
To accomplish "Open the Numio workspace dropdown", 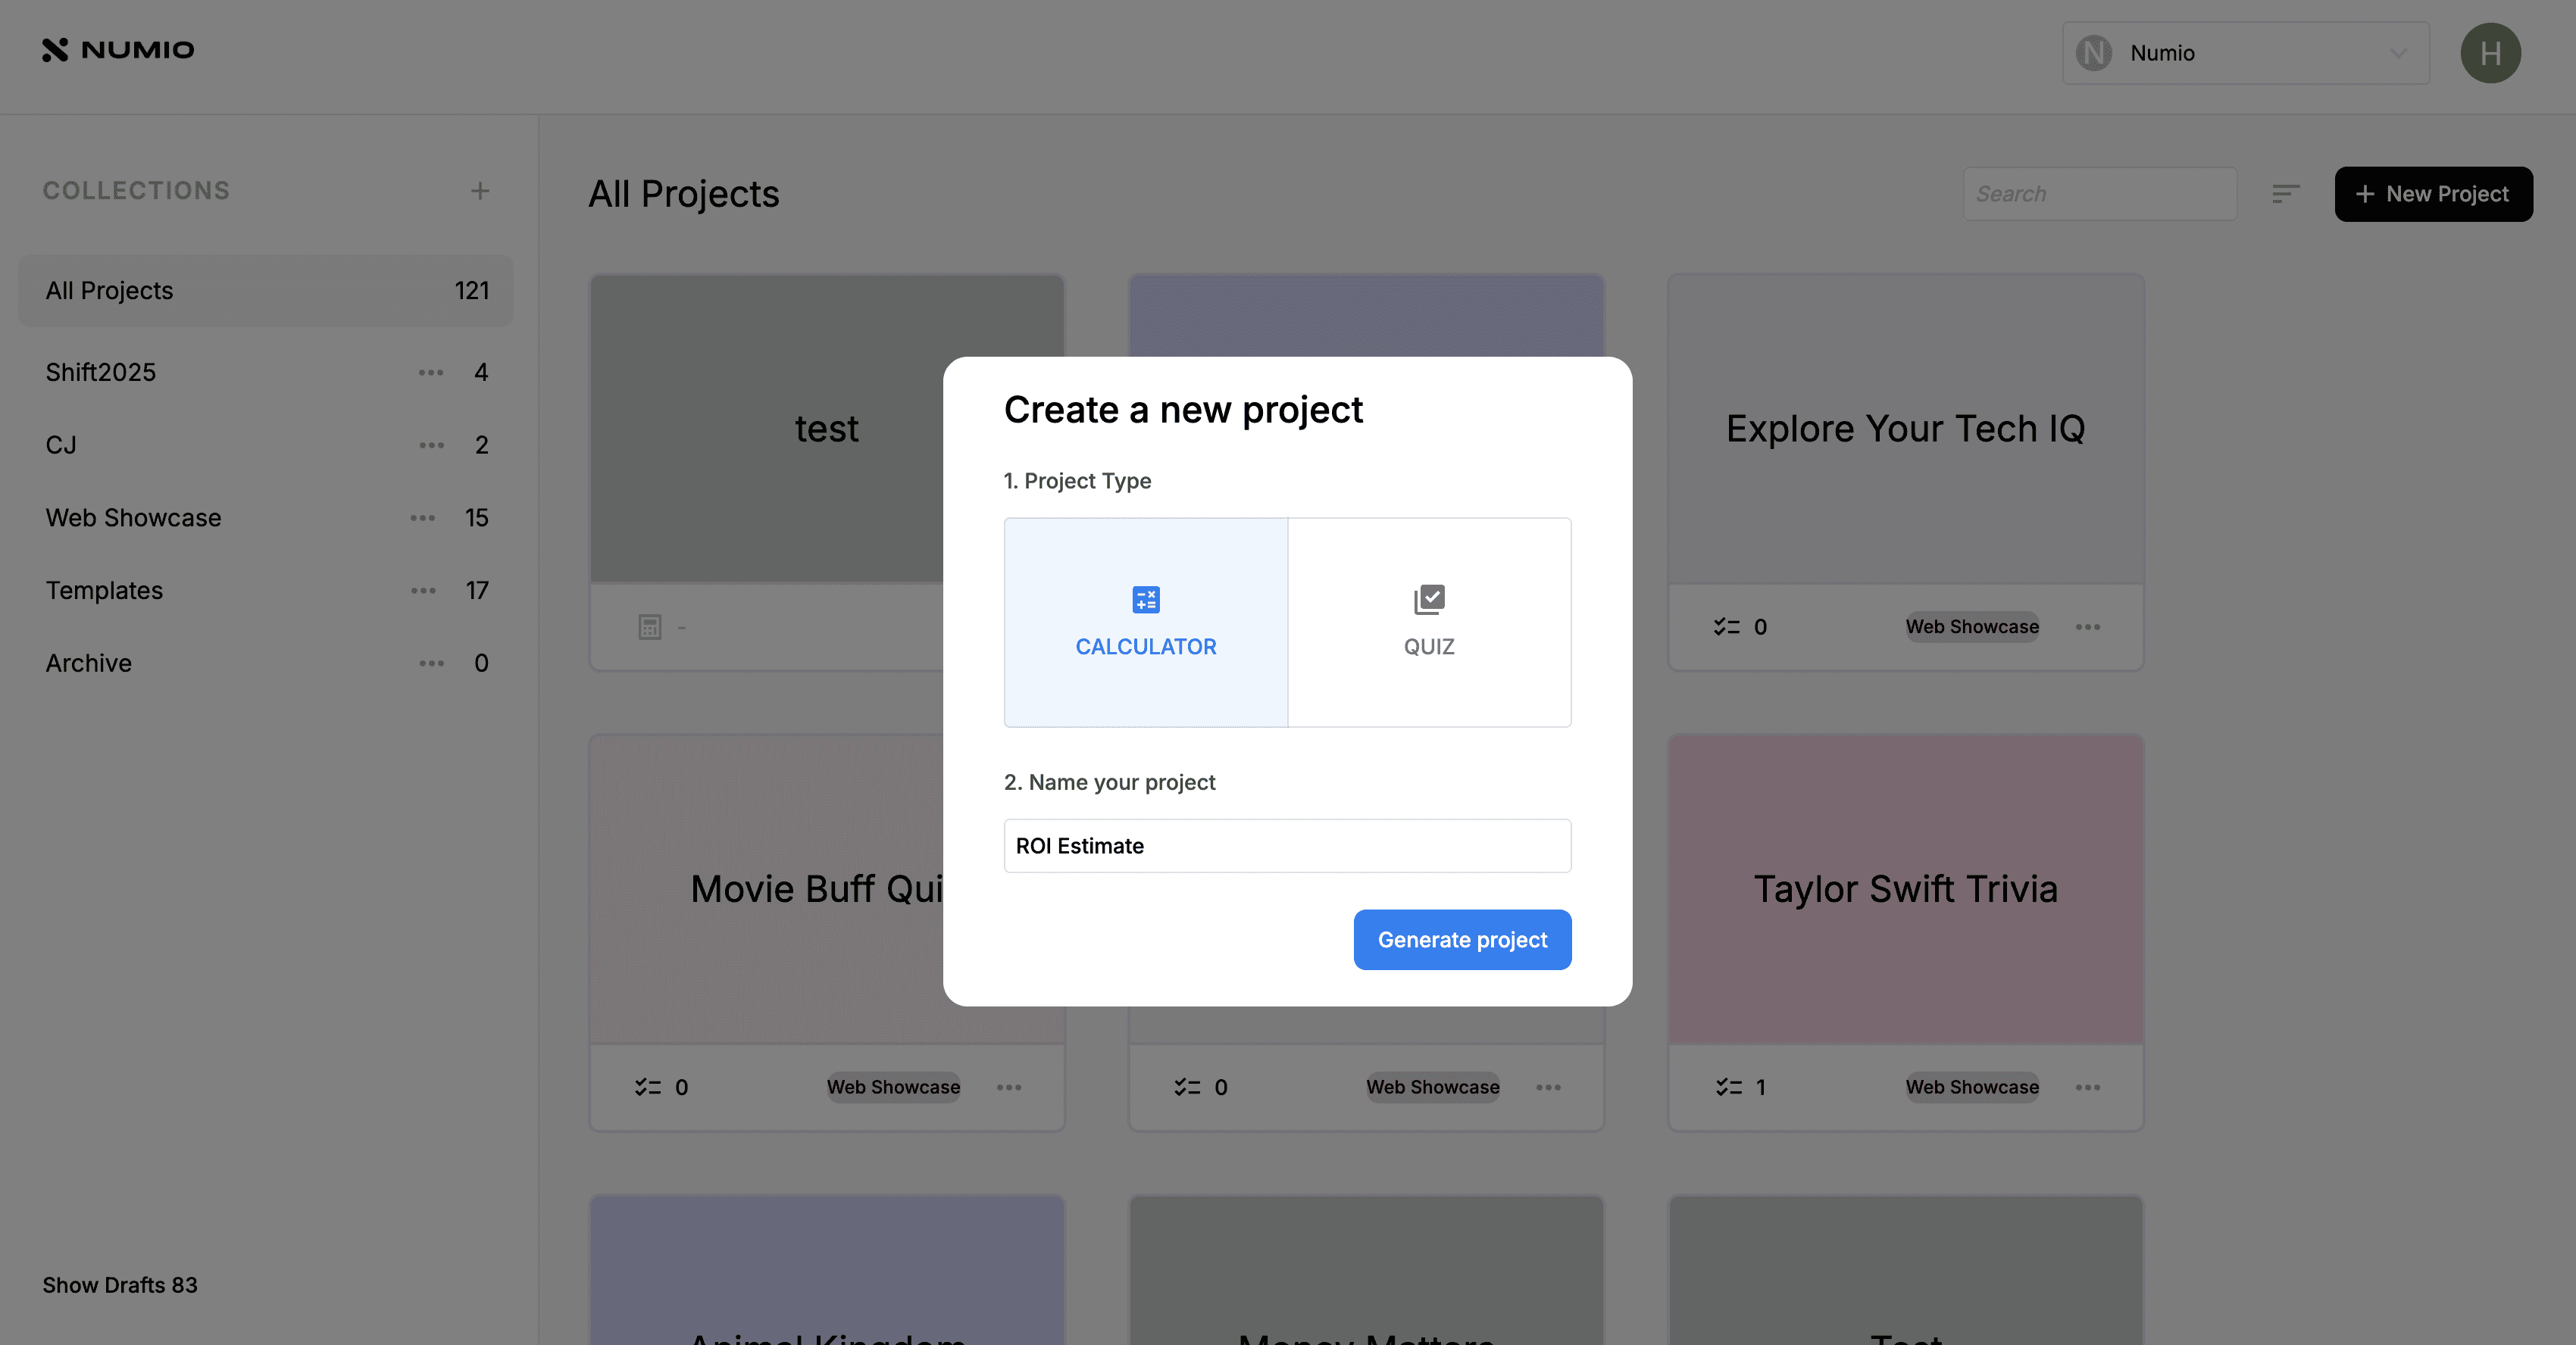I will coord(2245,53).
